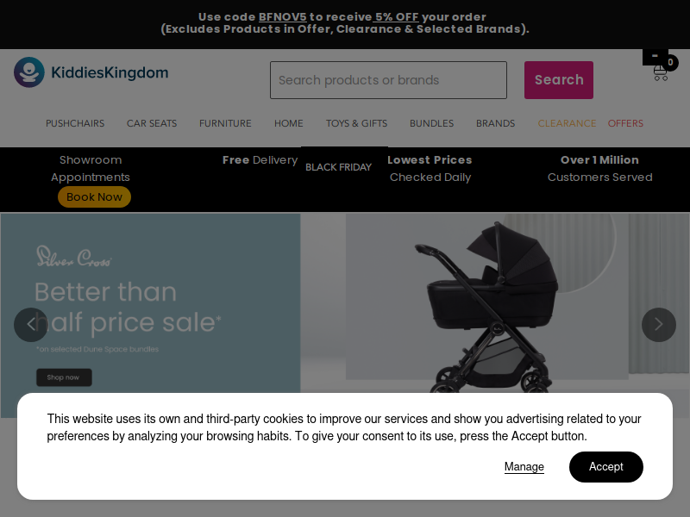Screen dimensions: 690x517
Task: Click Lowest Prices Checked Daily text
Action: tap(430, 168)
